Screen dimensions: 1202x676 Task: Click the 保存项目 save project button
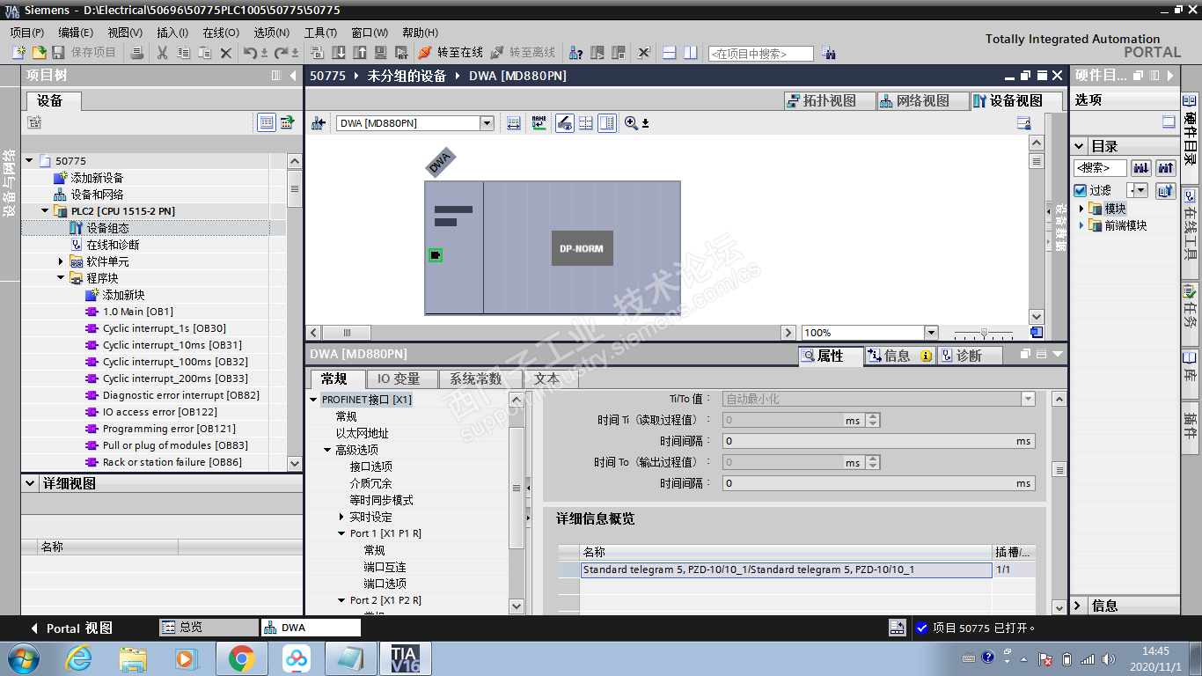click(x=84, y=53)
